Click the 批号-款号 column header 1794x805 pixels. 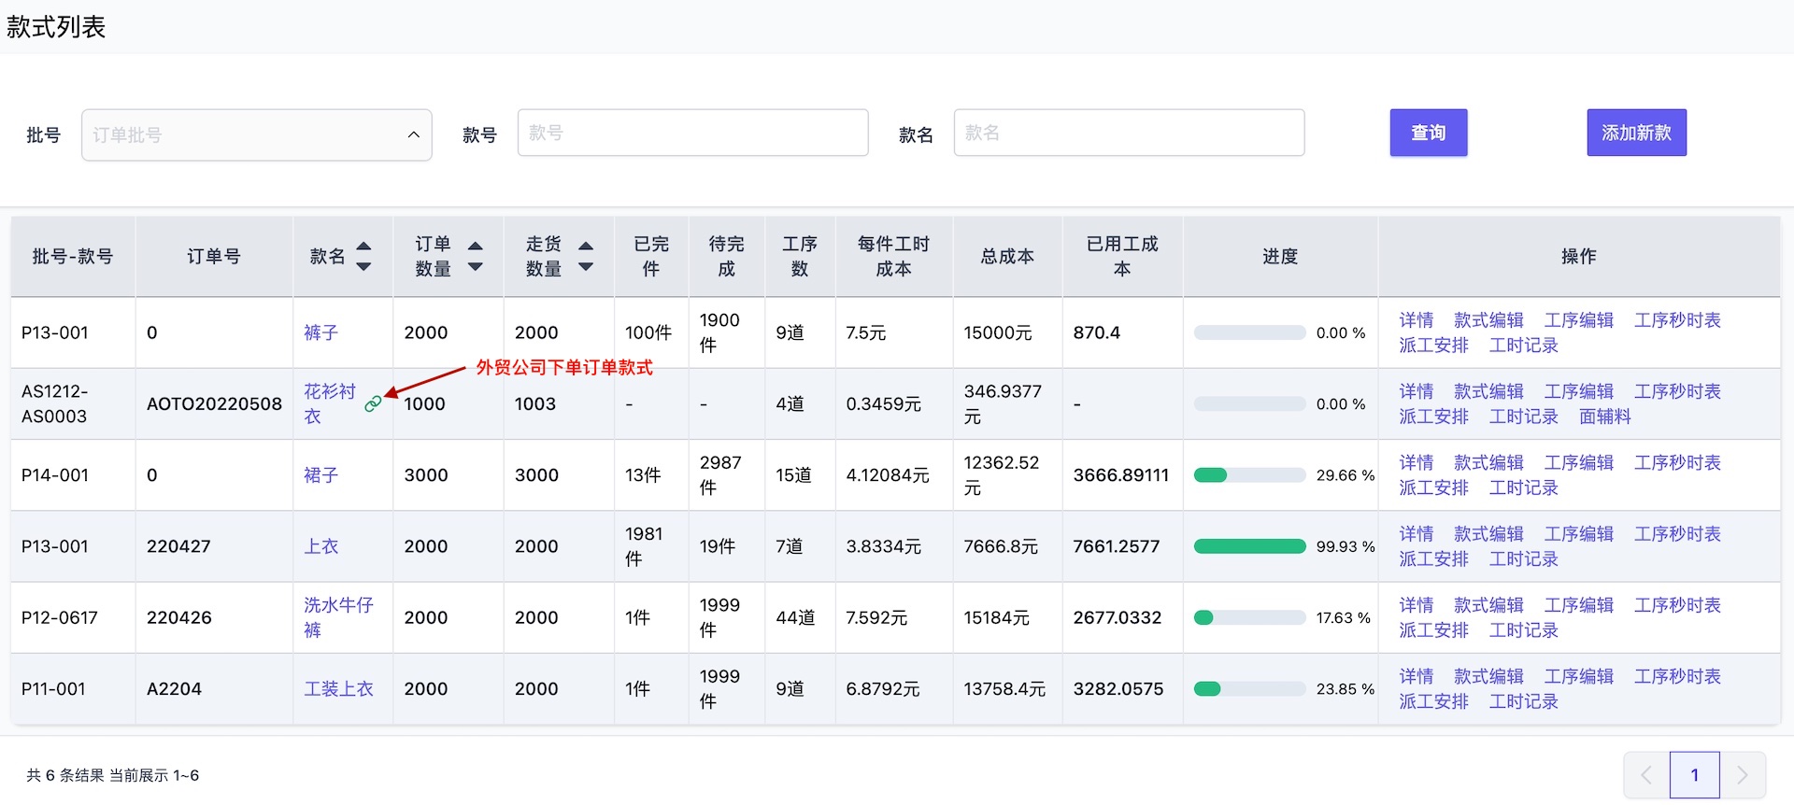(x=73, y=257)
